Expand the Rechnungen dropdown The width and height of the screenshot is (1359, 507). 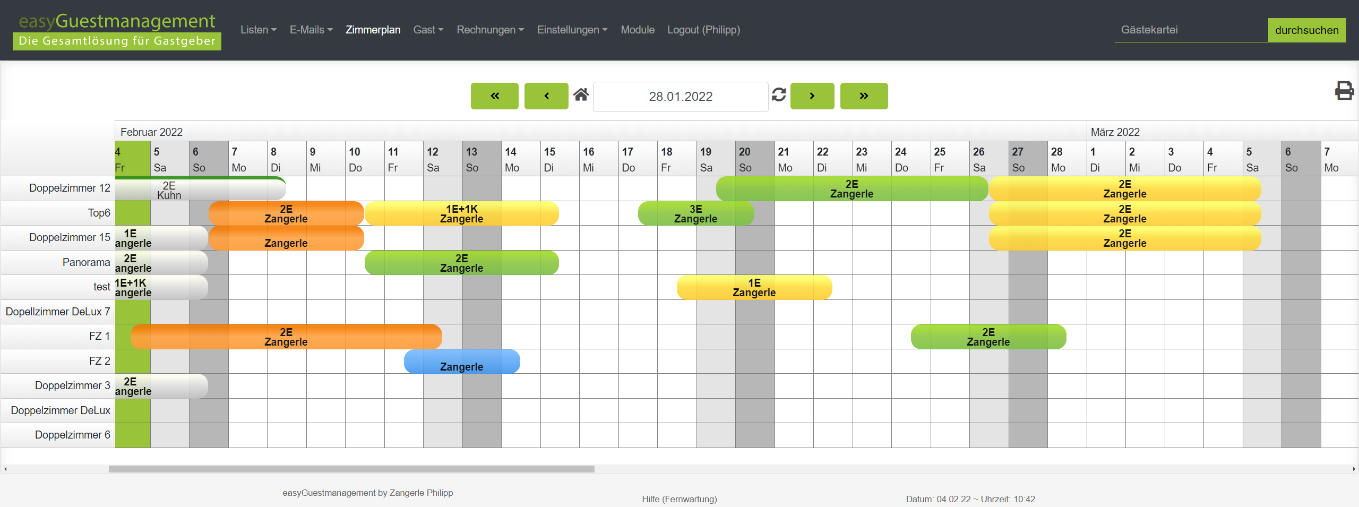[490, 30]
